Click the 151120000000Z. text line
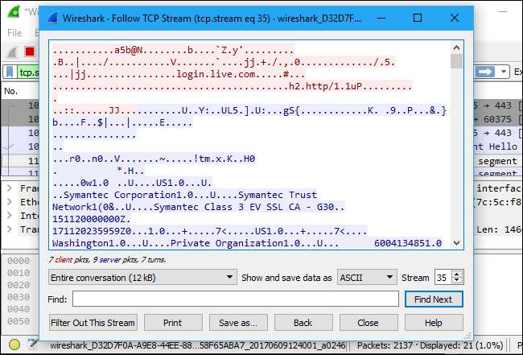 pos(92,219)
